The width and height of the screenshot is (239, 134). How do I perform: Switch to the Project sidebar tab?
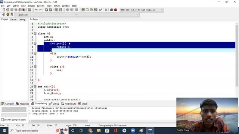pyautogui.click(x=4, y=19)
